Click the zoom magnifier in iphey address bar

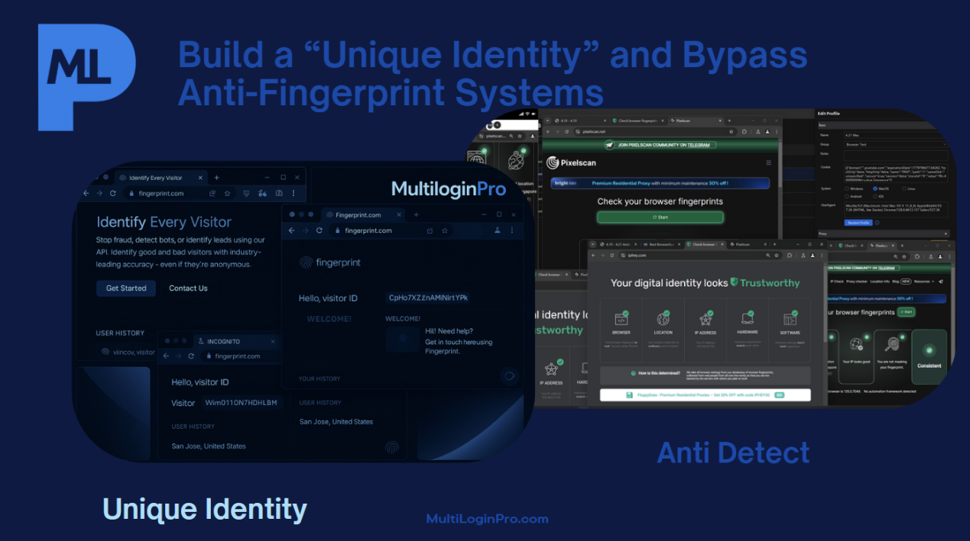tap(768, 255)
